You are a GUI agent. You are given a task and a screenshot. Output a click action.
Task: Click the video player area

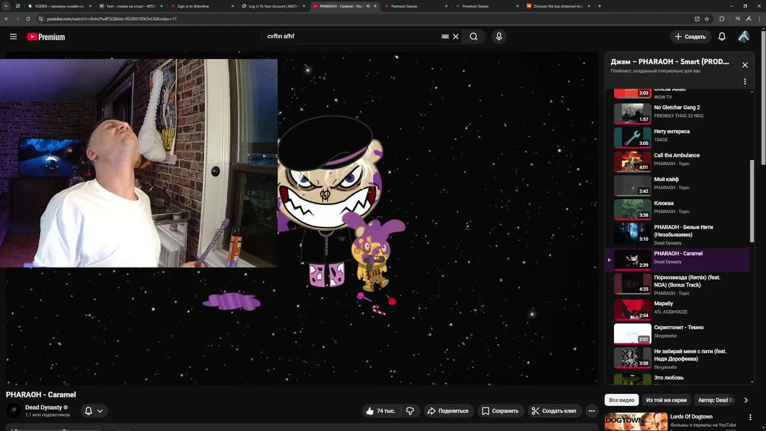point(302,218)
